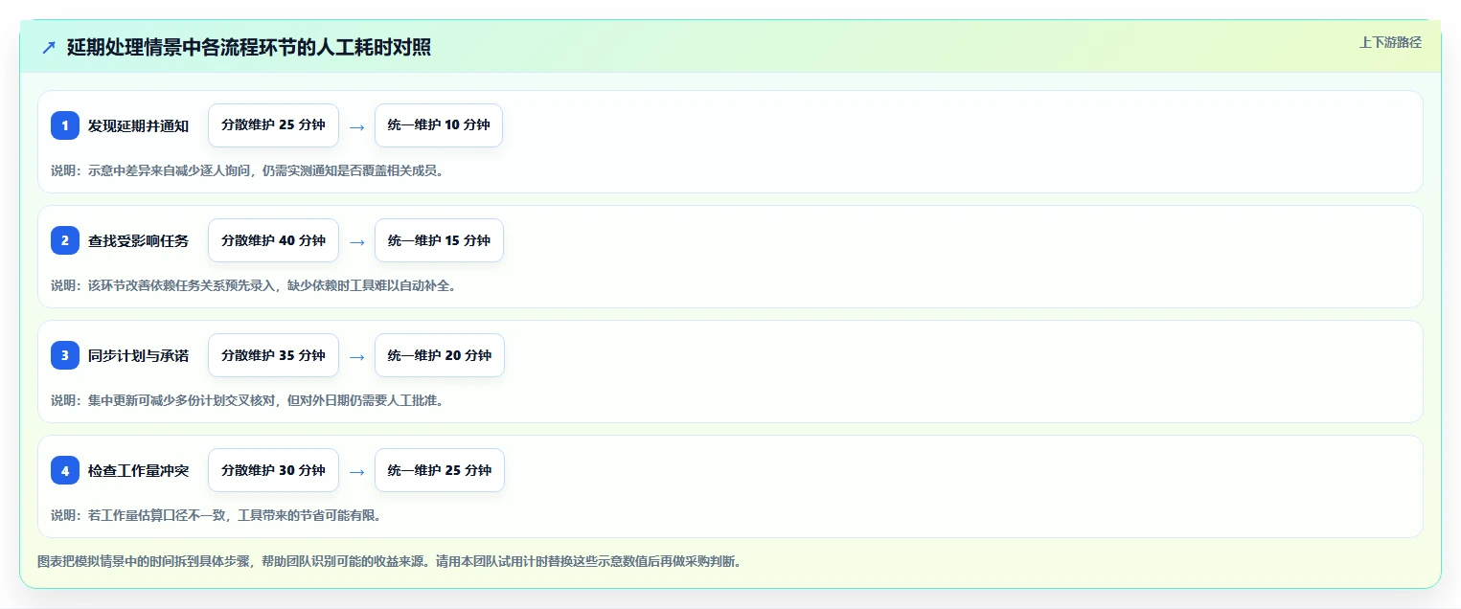
Task: Click the 检查工作量冲突 step label
Action: 138,470
